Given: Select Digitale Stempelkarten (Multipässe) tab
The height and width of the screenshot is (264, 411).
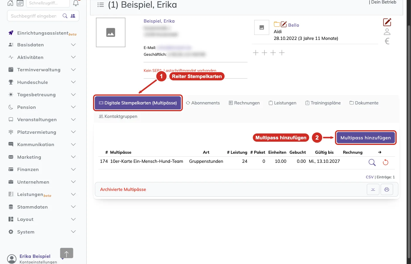Looking at the screenshot, I should tap(138, 103).
